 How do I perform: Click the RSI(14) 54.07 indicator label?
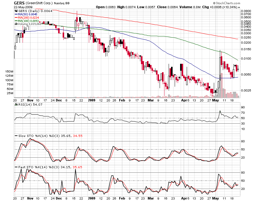point(30,105)
